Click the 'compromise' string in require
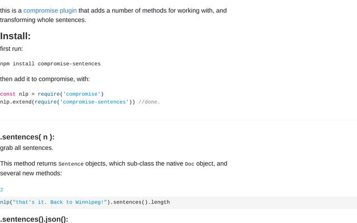The height and width of the screenshot is (223, 357). pyautogui.click(x=82, y=94)
